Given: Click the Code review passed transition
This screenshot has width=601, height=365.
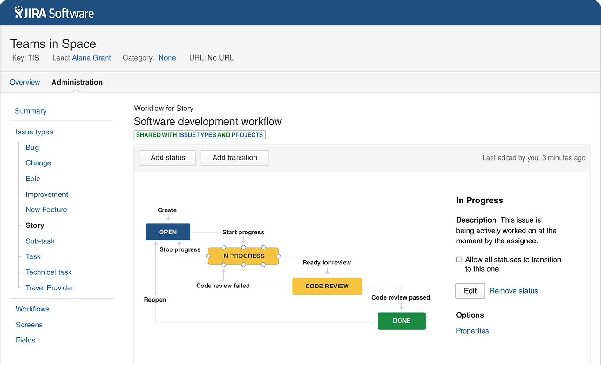Looking at the screenshot, I should pyautogui.click(x=401, y=297).
